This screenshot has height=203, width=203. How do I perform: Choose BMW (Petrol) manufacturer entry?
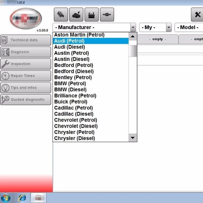pyautogui.click(x=91, y=83)
